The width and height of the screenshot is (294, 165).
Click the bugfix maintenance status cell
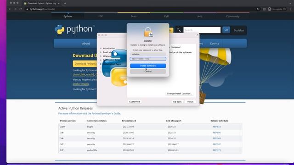point(90,126)
